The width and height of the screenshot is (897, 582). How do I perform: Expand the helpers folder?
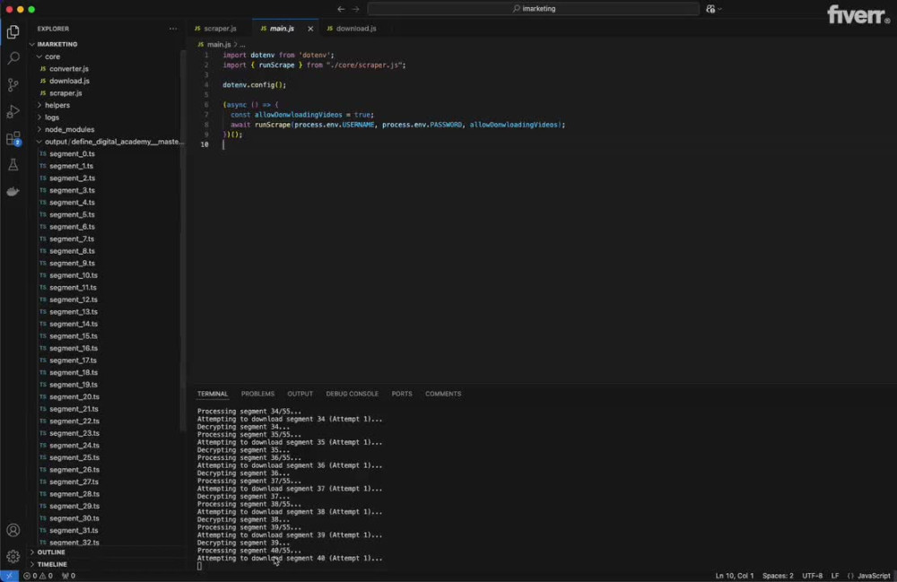107,105
